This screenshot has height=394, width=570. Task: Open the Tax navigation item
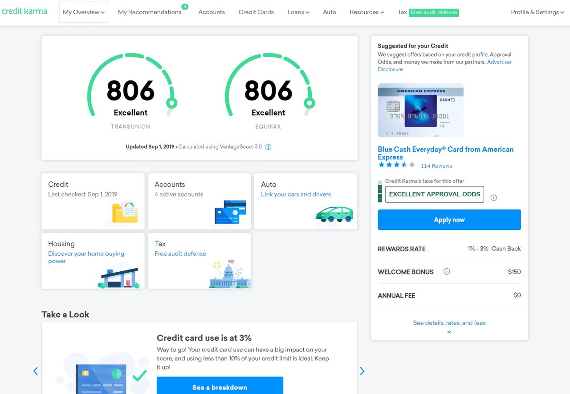402,12
